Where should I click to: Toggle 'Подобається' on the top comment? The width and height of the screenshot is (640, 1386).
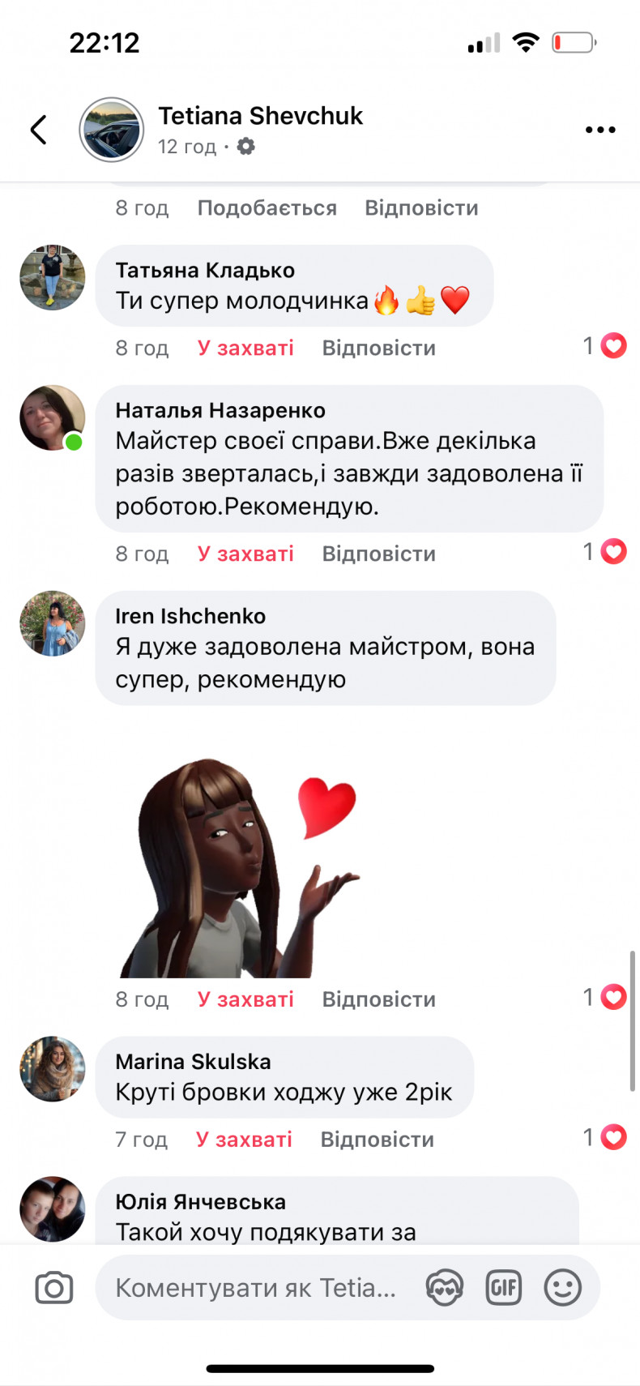[x=267, y=207]
